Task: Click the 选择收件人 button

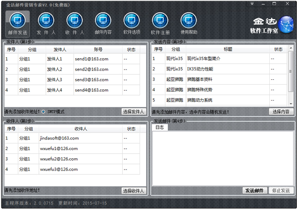Action: point(133,191)
